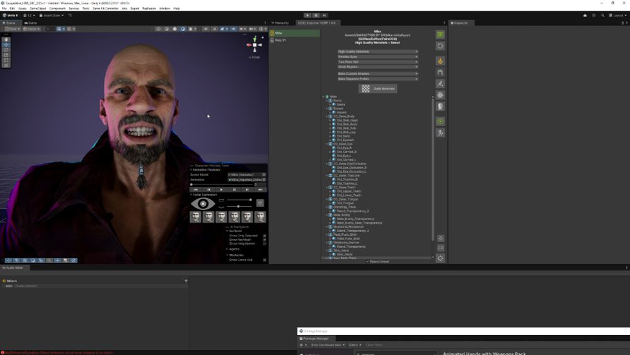Click the refresh icon in CC/iC Importer sidebar

pyautogui.click(x=440, y=46)
